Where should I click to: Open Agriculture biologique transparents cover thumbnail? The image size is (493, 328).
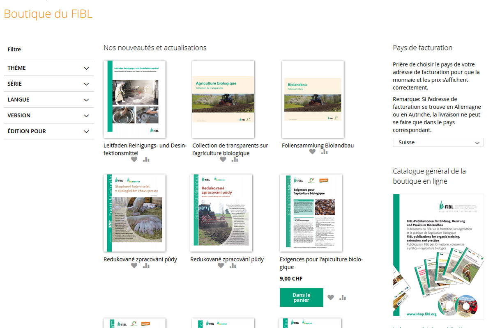click(223, 99)
